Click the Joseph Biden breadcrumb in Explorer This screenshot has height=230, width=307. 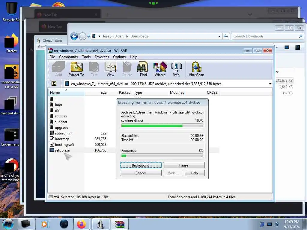pyautogui.click(x=113, y=36)
